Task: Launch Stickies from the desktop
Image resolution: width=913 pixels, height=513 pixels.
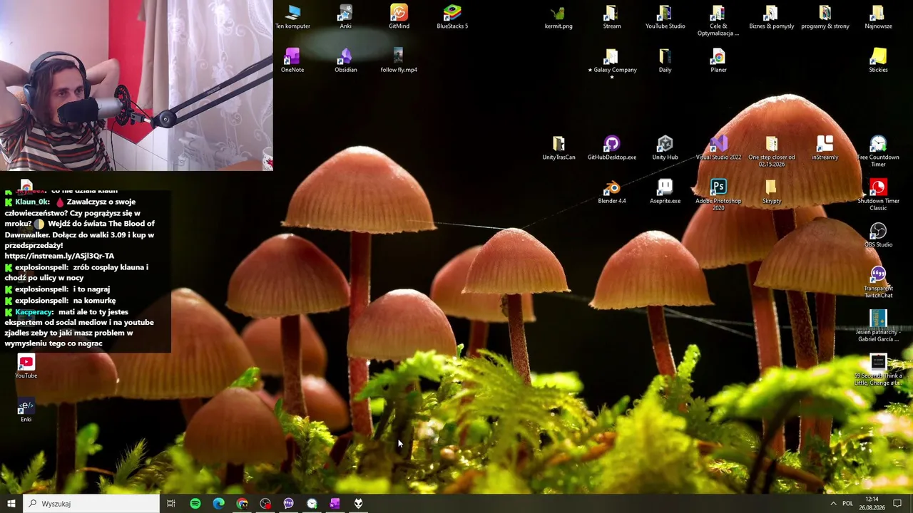Action: point(878,61)
